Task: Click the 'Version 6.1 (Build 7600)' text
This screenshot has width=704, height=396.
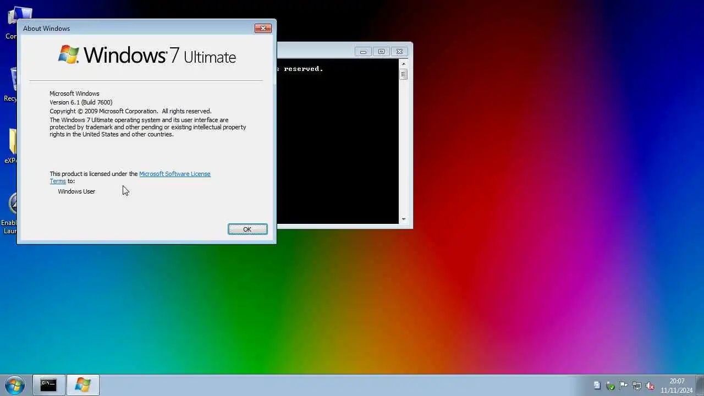Action: 81,102
